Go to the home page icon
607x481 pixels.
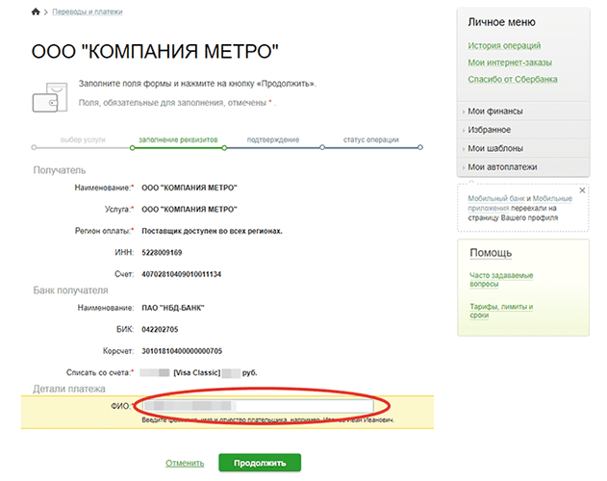point(36,12)
